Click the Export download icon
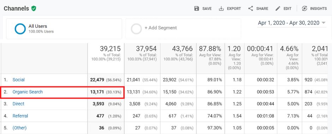332x134 pixels. pyautogui.click(x=221, y=8)
